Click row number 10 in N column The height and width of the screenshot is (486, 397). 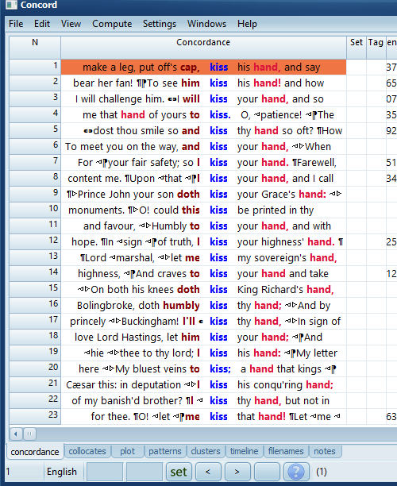[35, 209]
